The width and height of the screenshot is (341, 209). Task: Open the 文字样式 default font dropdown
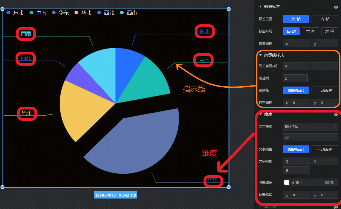pyautogui.click(x=310, y=127)
